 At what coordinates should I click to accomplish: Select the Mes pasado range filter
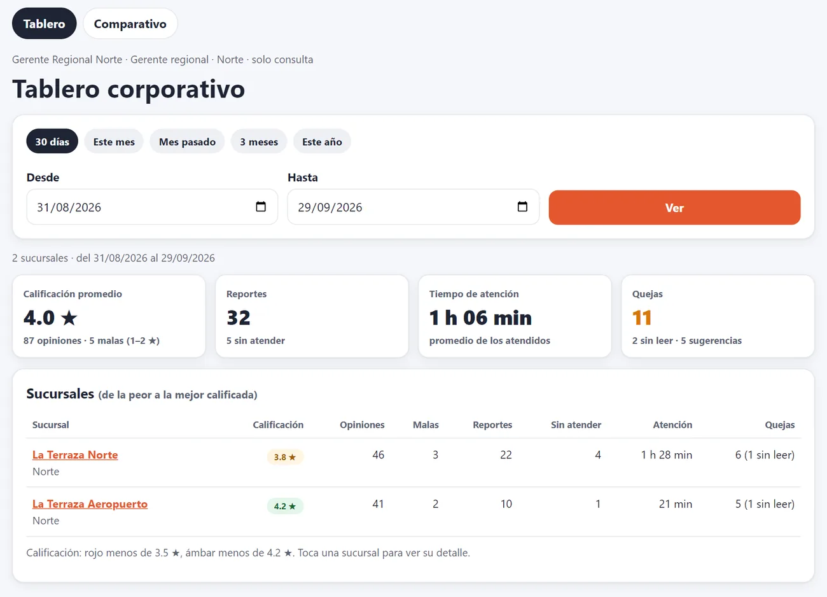[x=187, y=141]
